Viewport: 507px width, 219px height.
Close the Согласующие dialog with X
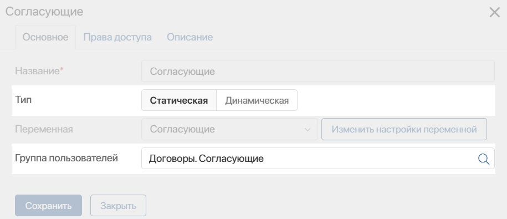click(494, 13)
